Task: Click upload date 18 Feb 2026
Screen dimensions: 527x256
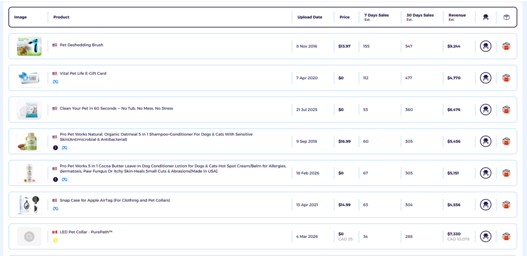Action: point(308,173)
